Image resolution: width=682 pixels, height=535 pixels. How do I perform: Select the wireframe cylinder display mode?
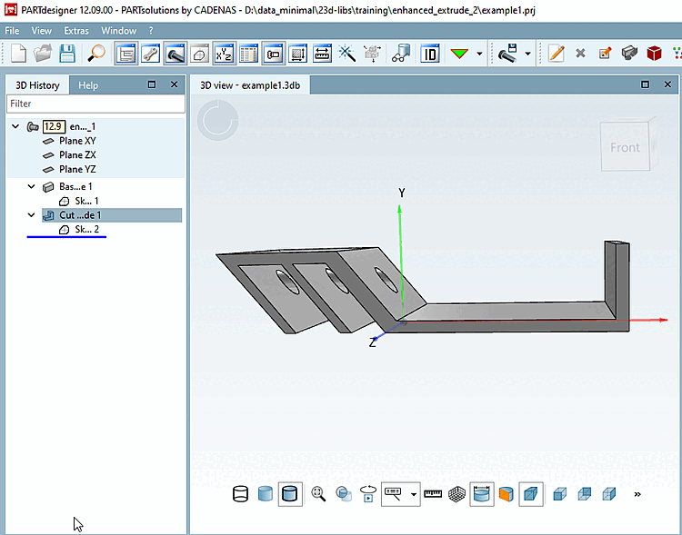[x=241, y=494]
